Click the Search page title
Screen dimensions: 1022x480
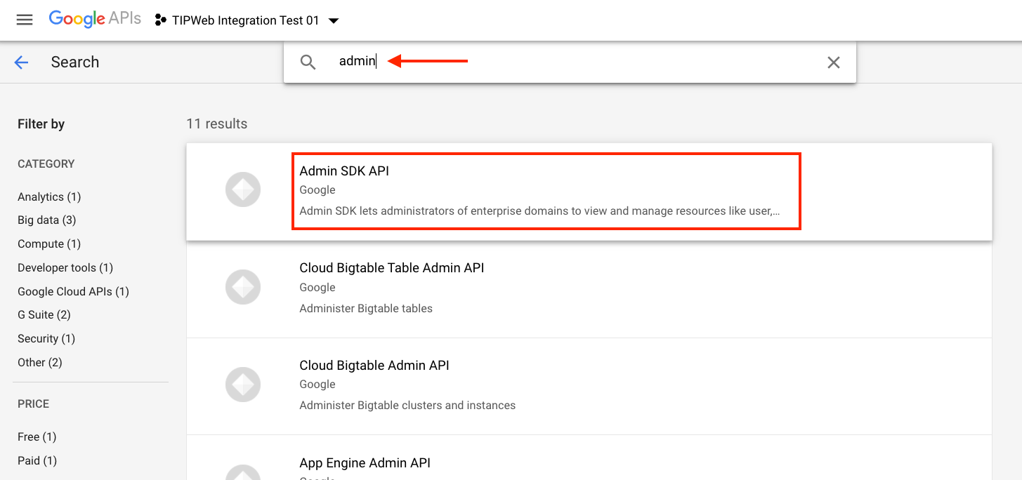click(x=75, y=62)
